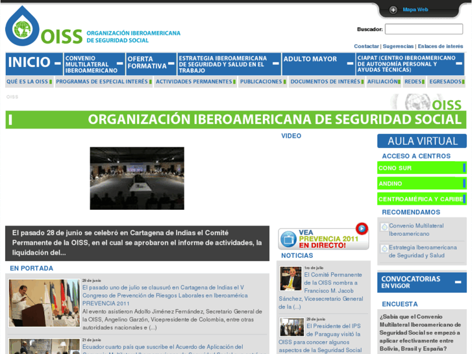The width and height of the screenshot is (472, 354).
Task: Expand the Oferta Formativa menu dash
Action: (171, 63)
